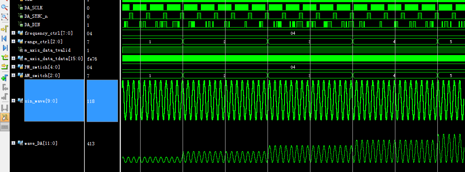Click the Zoom to Cursor dashed-box magnifier
Viewport: 465px width, 172px height.
5,17
